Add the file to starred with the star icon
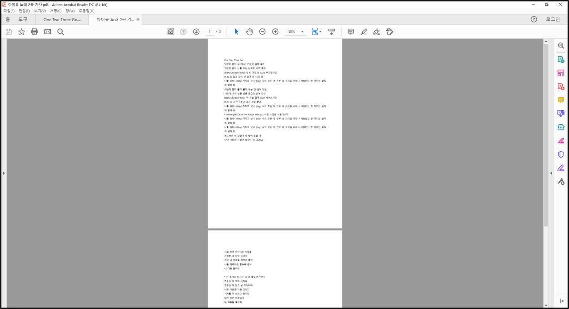The image size is (569, 309). (21, 32)
